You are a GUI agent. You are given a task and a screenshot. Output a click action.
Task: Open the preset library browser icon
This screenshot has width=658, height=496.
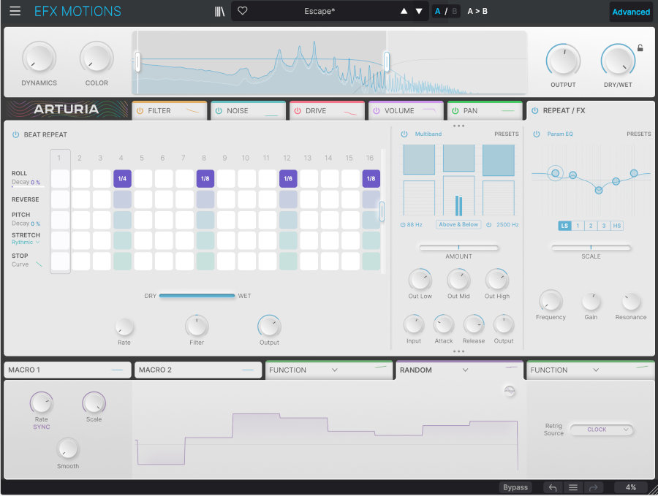coord(219,11)
